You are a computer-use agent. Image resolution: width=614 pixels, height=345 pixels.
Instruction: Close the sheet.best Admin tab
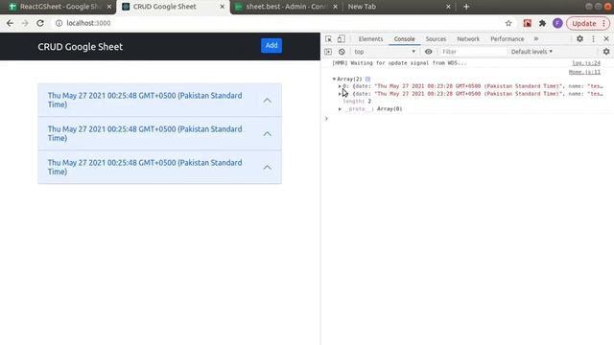click(335, 7)
